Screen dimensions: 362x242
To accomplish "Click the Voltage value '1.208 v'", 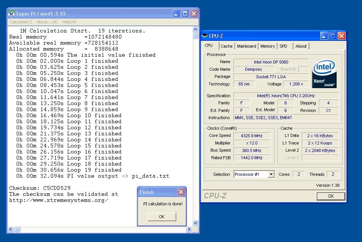I will pyautogui.click(x=296, y=84).
